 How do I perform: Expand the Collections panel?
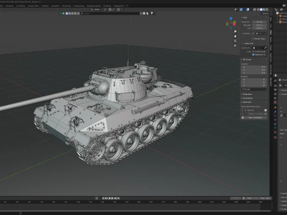coord(247,94)
